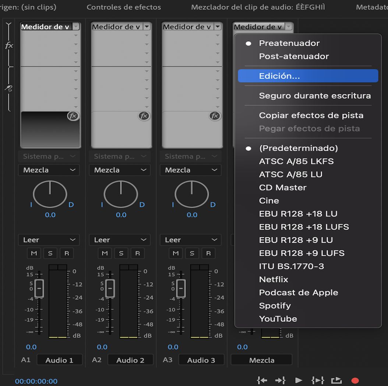Viewport: 388px width, 386px height.
Task: Open the Medidor de v effect selector dropdown
Action: coord(50,27)
